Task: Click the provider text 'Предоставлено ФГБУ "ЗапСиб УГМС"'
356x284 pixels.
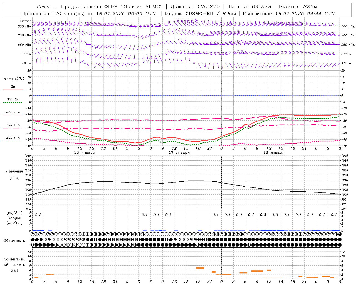Action: pyautogui.click(x=112, y=7)
